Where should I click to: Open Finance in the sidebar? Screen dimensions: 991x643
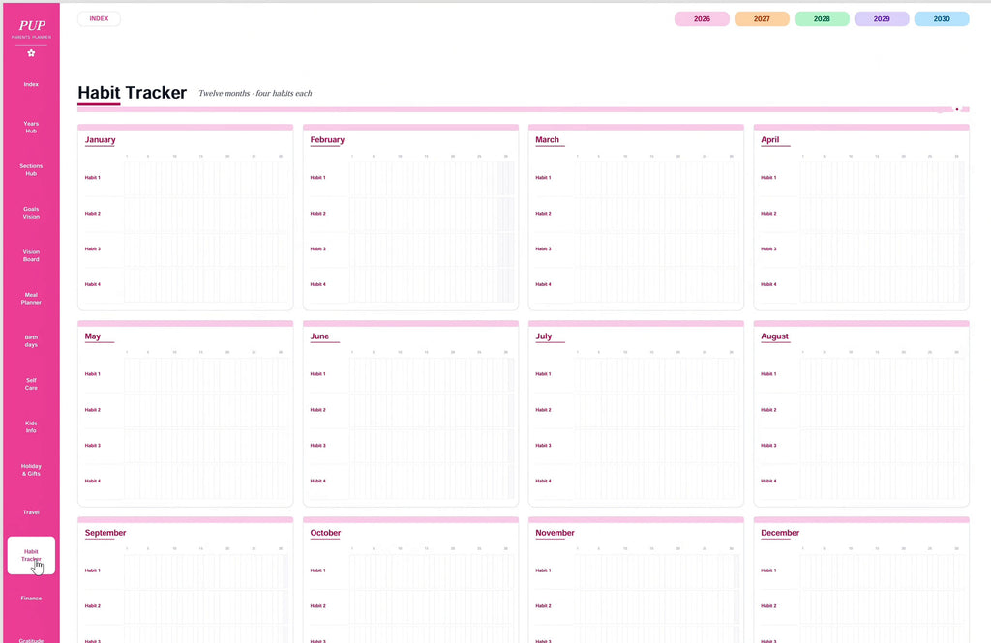click(31, 599)
